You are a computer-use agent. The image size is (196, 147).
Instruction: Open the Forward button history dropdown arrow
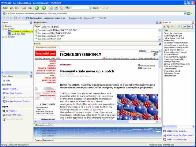click(47, 8)
